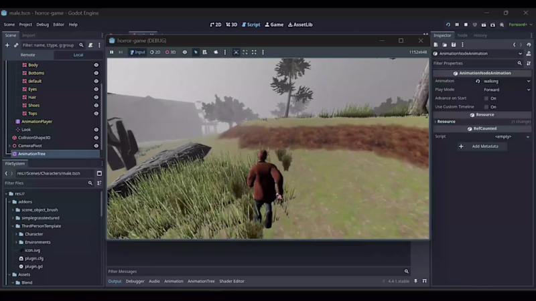The image size is (536, 301).
Task: Open Inspector property tools menu
Action: pos(529,63)
